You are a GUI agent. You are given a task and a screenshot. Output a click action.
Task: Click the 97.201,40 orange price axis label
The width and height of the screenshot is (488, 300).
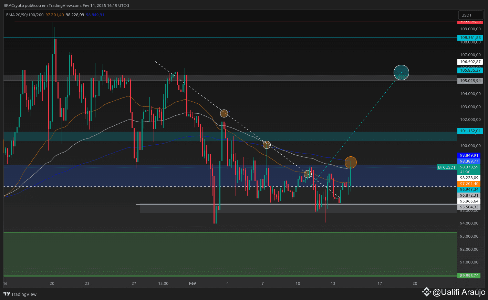[x=469, y=184]
